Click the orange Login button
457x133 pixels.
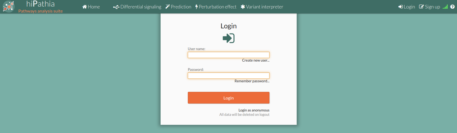[x=229, y=98]
